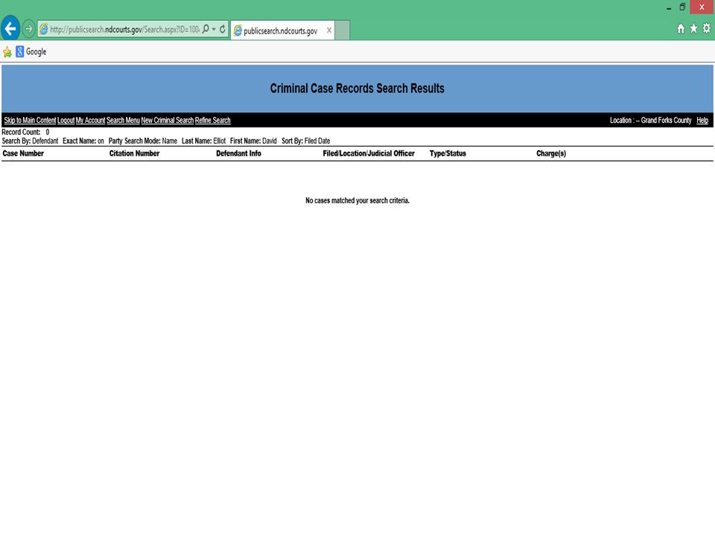Screen dimensions: 715x536
Task: Open a new blank tab
Action: tap(342, 31)
